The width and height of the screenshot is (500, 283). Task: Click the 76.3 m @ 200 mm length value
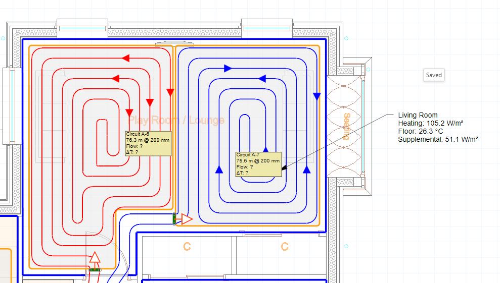(x=148, y=140)
